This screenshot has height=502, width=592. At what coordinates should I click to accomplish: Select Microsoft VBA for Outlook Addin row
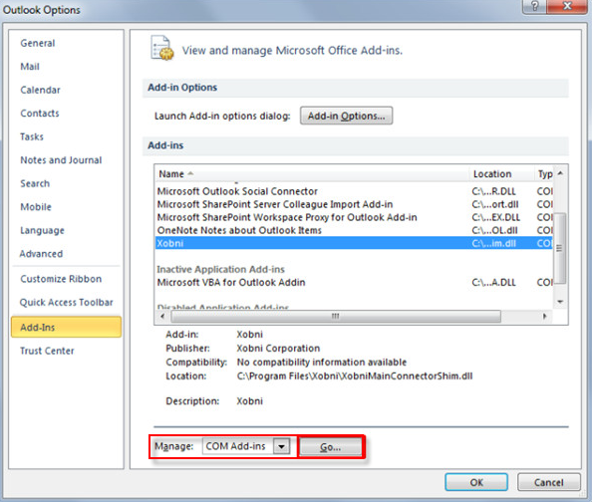tap(354, 282)
